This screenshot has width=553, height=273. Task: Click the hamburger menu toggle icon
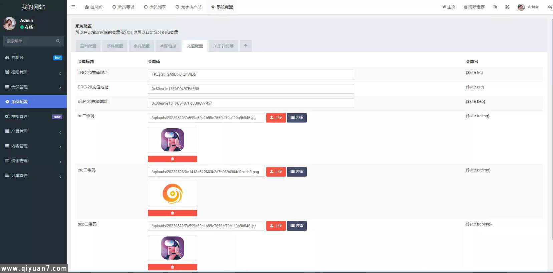(73, 7)
